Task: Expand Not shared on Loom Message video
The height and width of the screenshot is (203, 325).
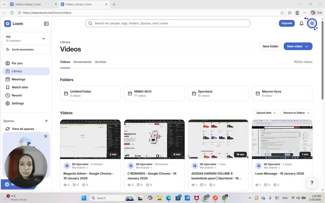Action: 272,168
